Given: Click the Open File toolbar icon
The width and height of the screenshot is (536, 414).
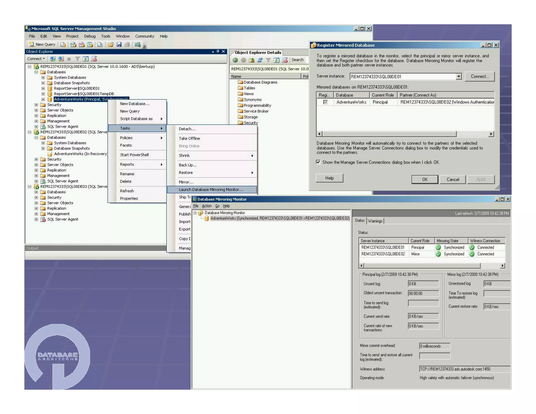Looking at the screenshot, I should tap(111, 44).
